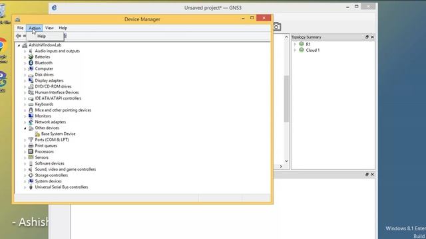
Task: Expand the Display adapters category
Action: (25, 81)
